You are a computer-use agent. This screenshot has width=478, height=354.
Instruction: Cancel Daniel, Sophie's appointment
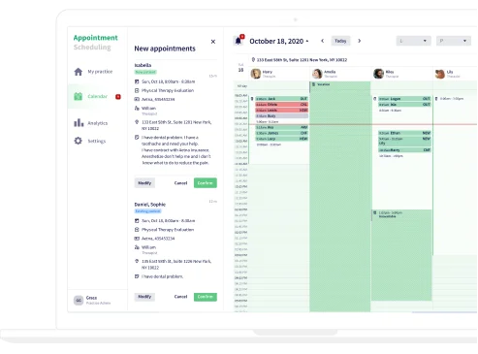point(180,297)
